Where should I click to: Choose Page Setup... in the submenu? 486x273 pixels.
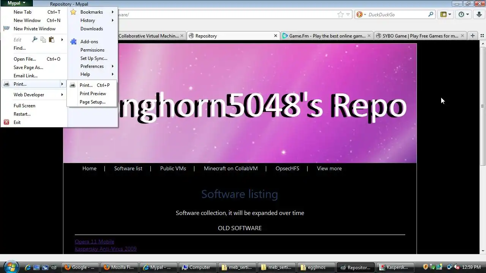[92, 102]
